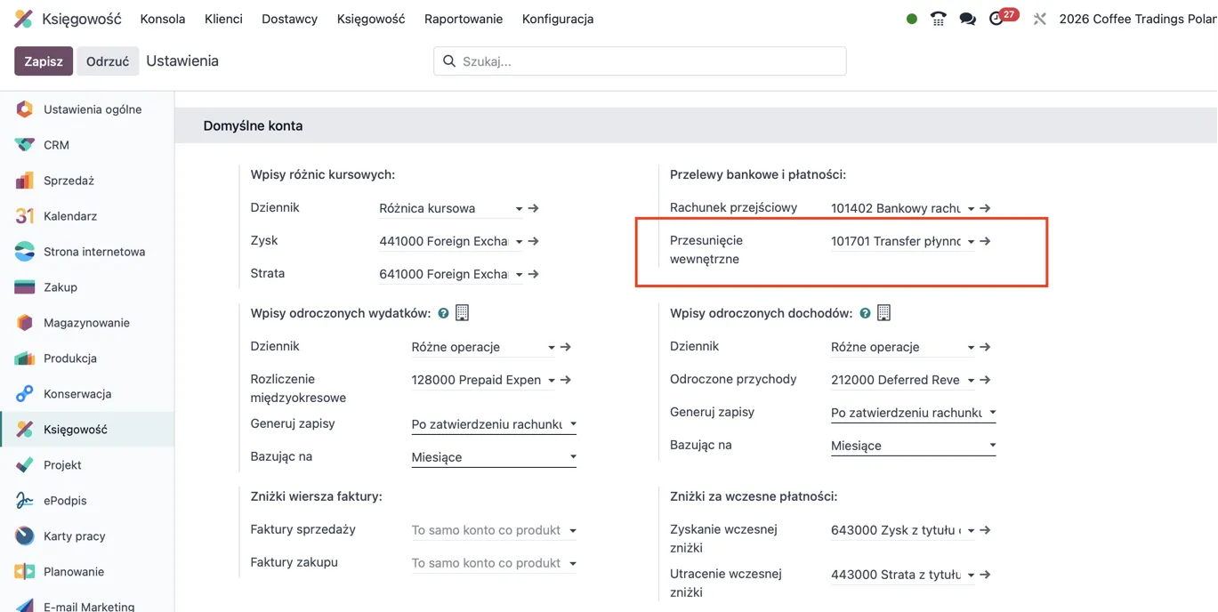Screen dimensions: 1218x612
Task: Expand the Strata account dropdown
Action: [519, 275]
